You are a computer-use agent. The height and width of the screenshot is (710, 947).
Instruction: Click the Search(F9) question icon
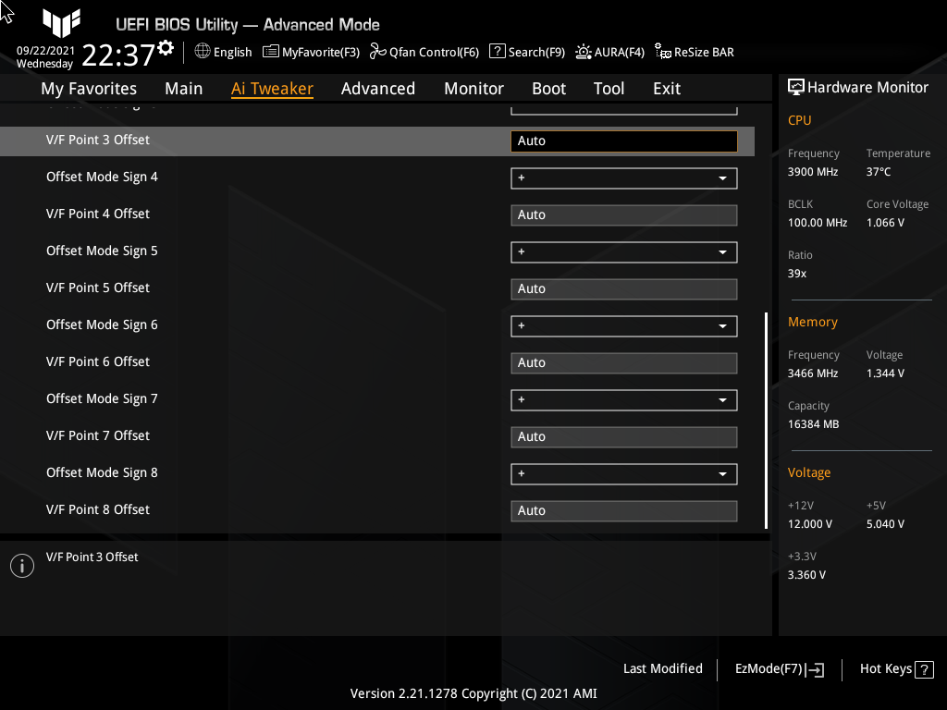click(497, 52)
